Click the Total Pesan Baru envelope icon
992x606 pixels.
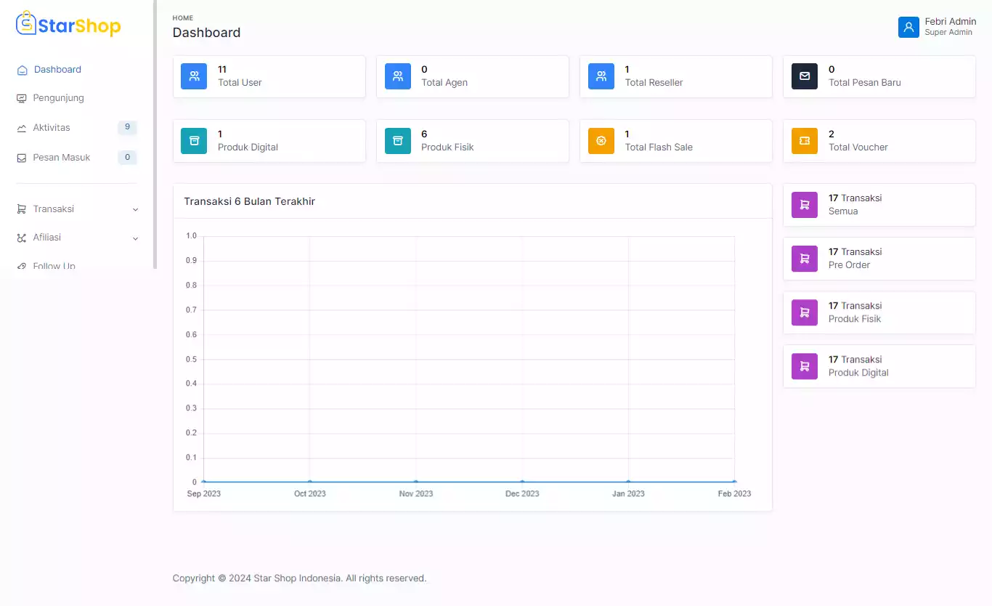pyautogui.click(x=805, y=76)
